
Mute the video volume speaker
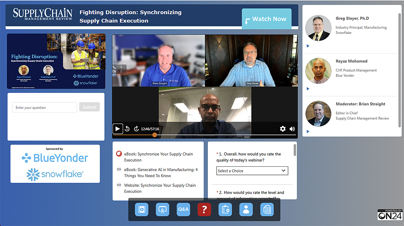pyautogui.click(x=292, y=129)
